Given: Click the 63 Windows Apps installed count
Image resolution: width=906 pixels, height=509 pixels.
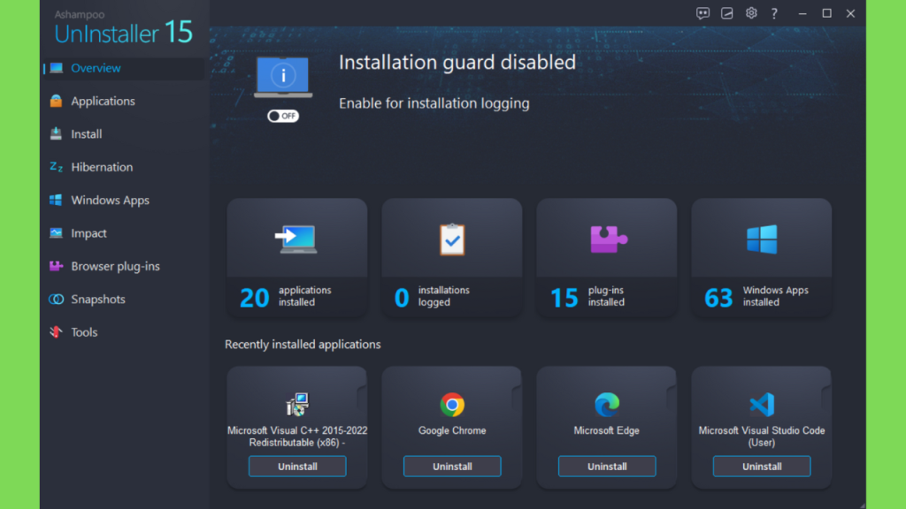Looking at the screenshot, I should coord(718,298).
